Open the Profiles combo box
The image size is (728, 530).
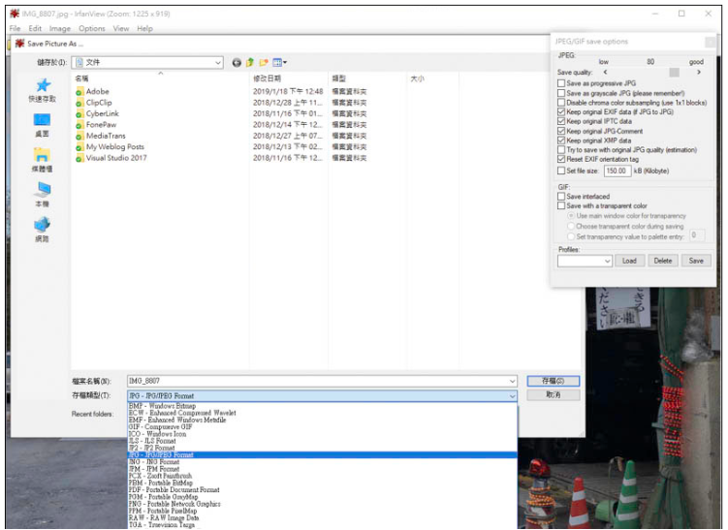tap(585, 261)
